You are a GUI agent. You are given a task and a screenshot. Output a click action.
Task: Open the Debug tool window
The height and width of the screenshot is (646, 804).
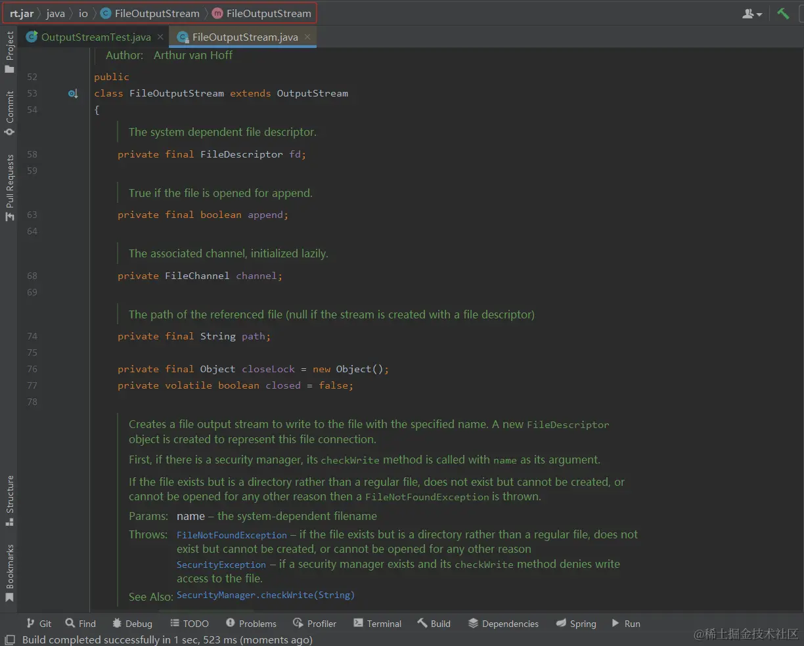[x=132, y=624]
